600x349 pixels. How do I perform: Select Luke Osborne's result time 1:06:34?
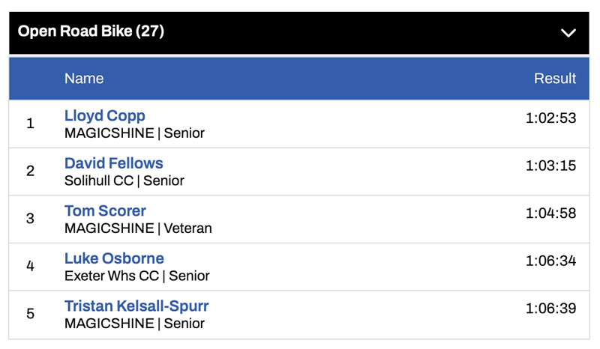550,261
